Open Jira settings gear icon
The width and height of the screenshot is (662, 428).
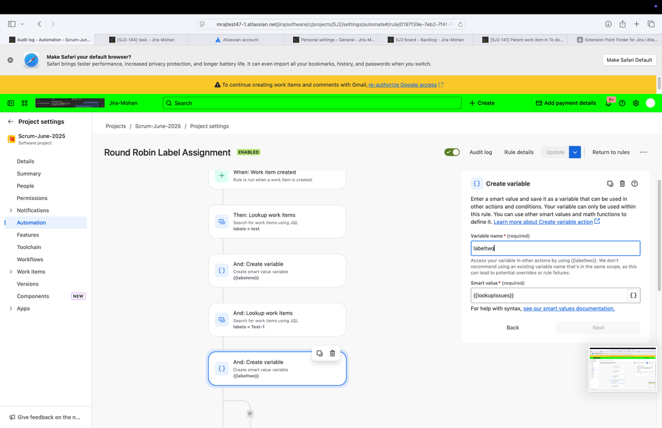635,103
